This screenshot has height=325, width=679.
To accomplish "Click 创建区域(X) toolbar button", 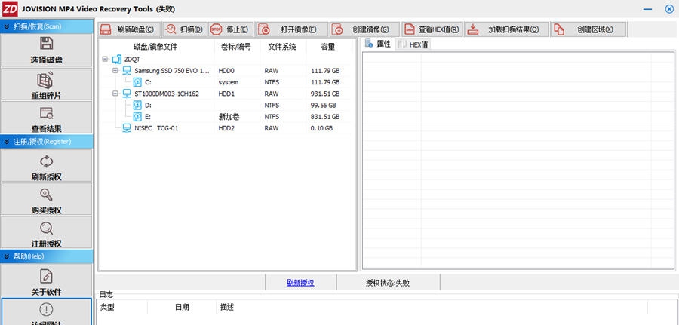I will point(589,29).
